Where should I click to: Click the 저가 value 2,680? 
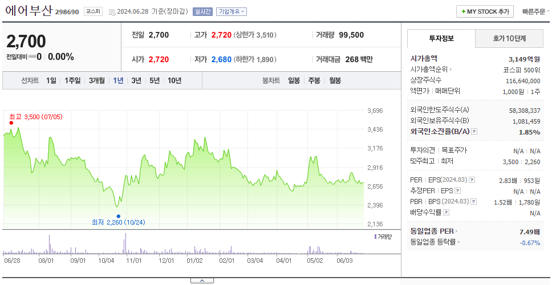221,59
